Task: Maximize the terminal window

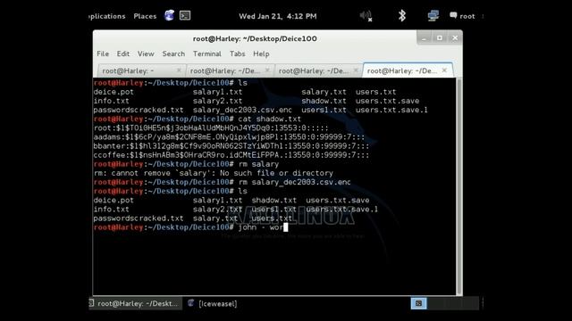Action: [440, 38]
